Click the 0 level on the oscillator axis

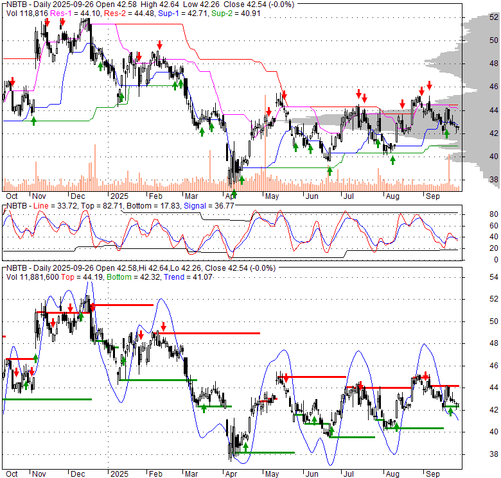[x=496, y=260]
